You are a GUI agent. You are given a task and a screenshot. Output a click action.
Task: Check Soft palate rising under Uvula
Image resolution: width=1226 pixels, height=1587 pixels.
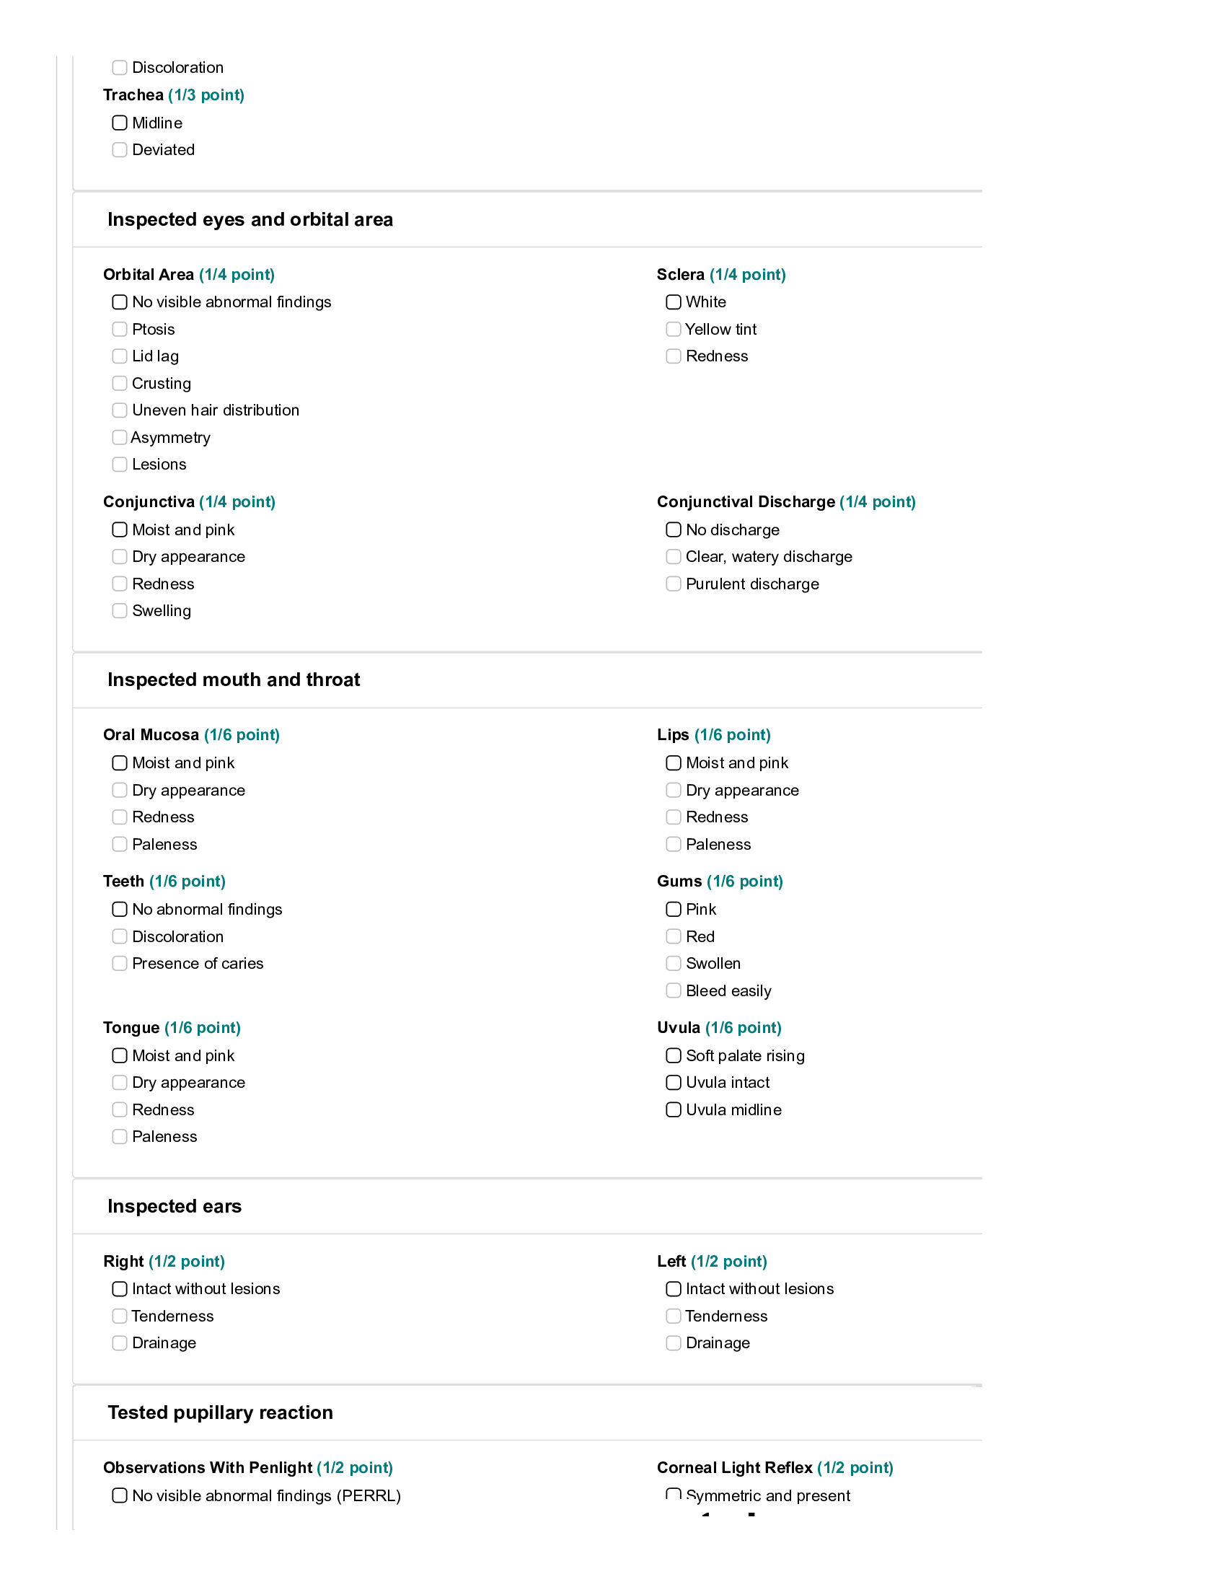click(x=674, y=1055)
